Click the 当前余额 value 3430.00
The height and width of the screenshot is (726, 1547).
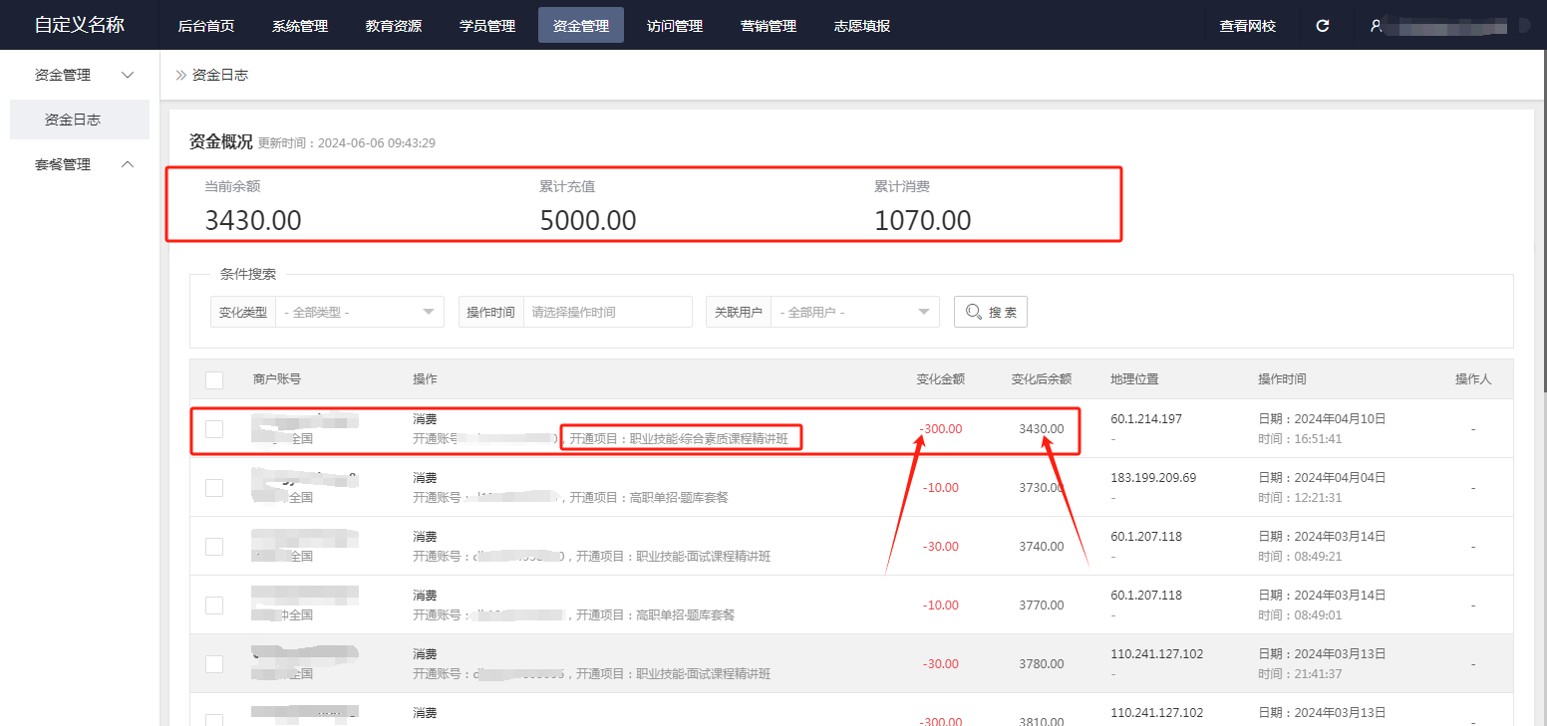[253, 220]
